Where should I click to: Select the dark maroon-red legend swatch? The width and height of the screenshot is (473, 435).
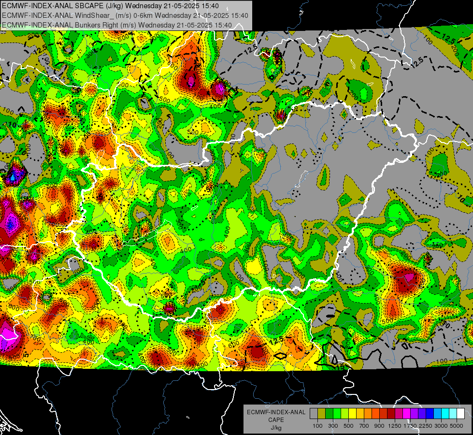(x=391, y=414)
